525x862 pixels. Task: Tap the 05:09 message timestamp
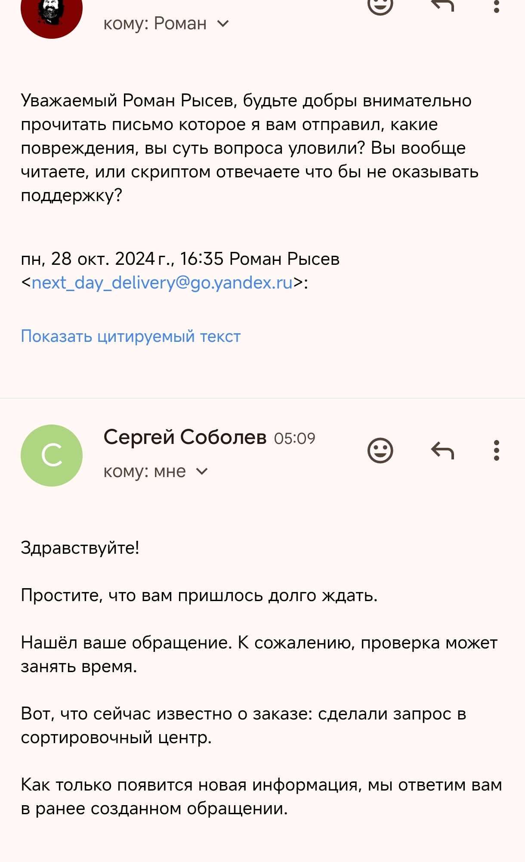click(x=295, y=439)
